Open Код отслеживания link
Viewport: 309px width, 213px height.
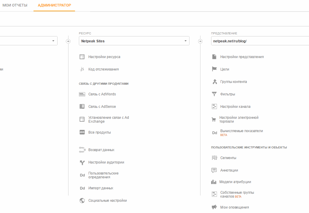point(103,69)
